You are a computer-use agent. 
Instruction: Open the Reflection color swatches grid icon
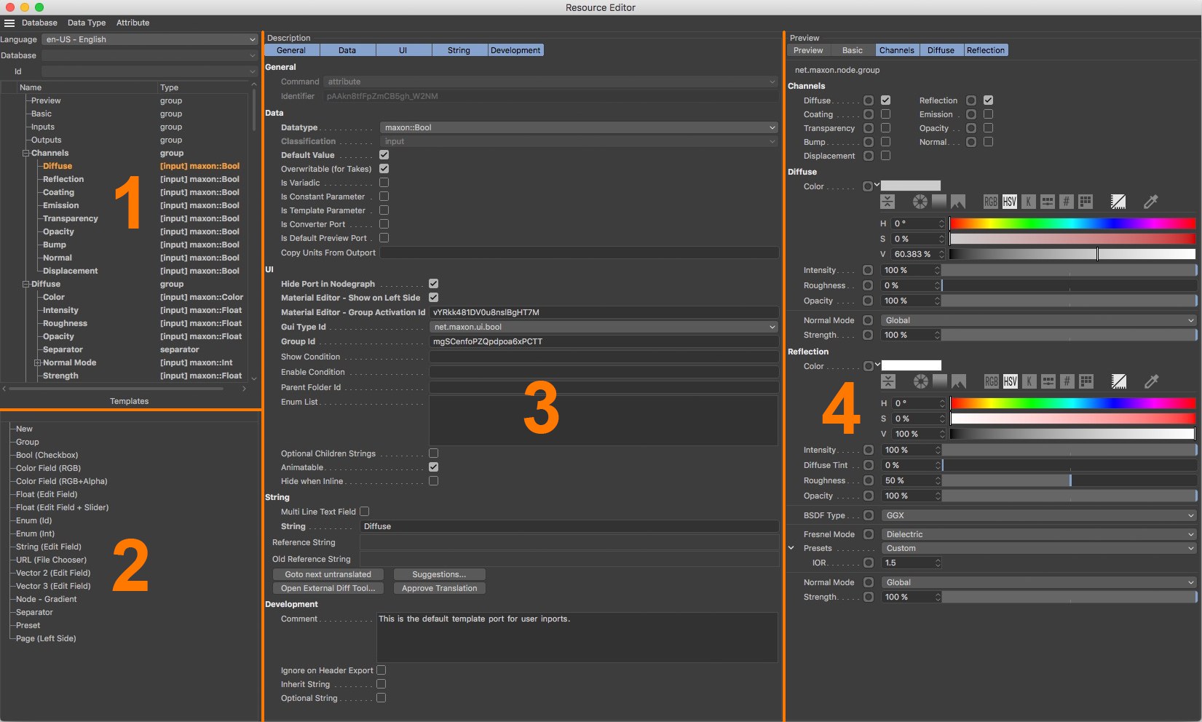click(x=1086, y=381)
